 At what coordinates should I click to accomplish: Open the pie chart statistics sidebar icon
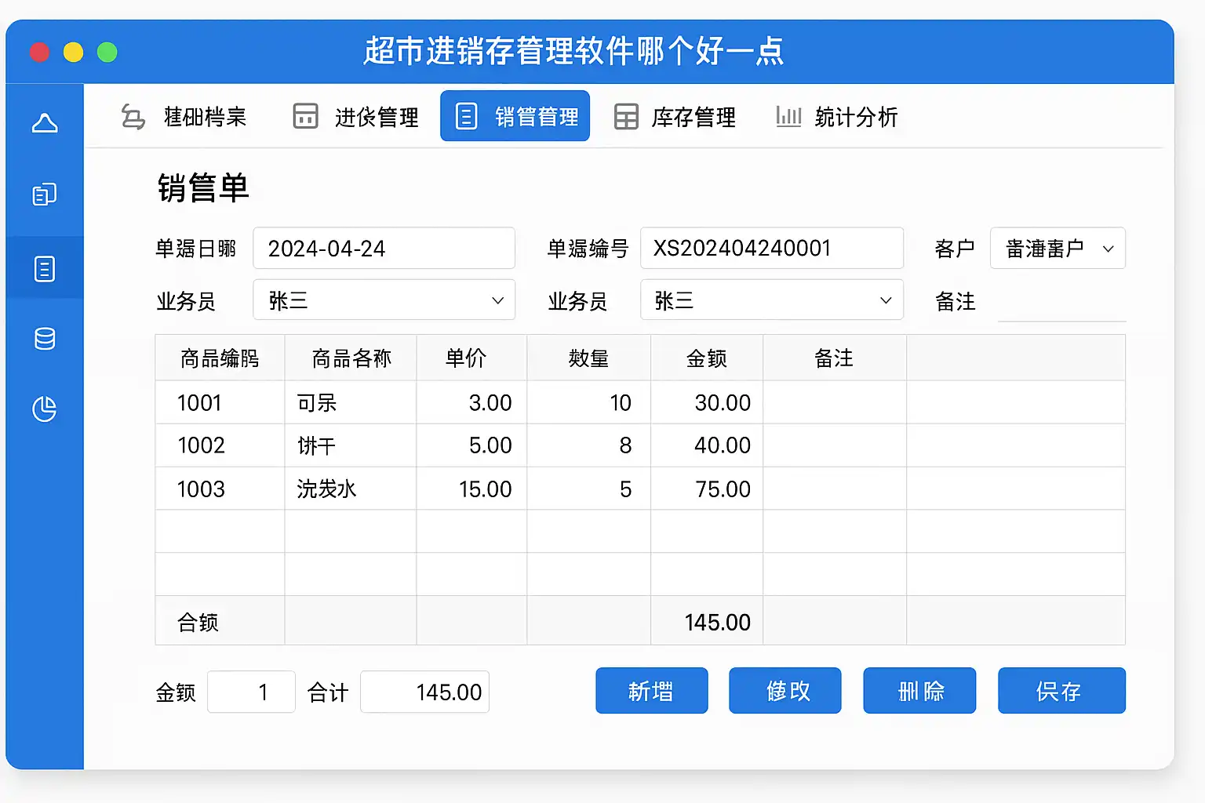tap(45, 409)
